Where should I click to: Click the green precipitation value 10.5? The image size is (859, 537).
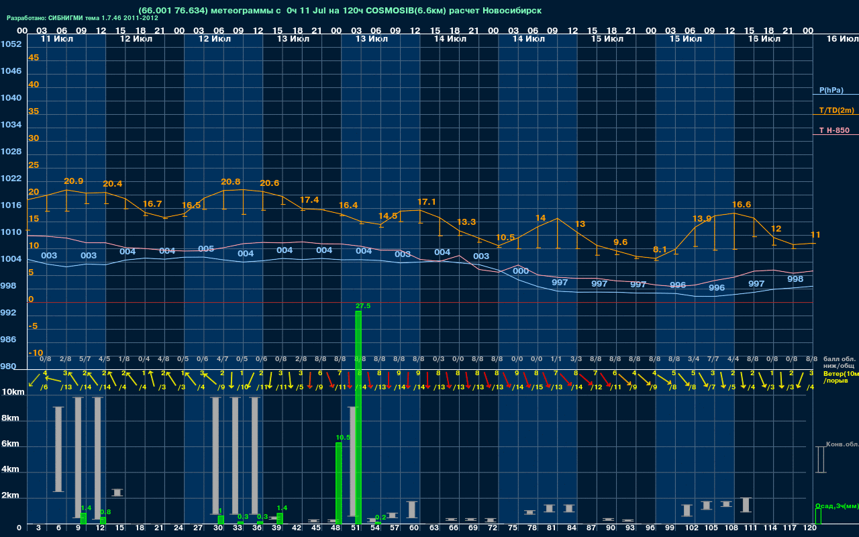pyautogui.click(x=343, y=437)
